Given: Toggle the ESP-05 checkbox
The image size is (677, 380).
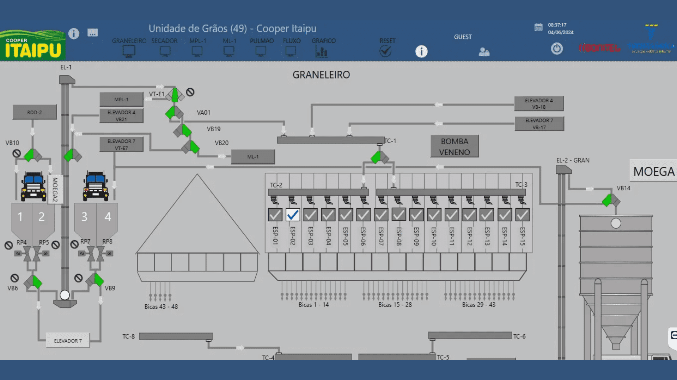Looking at the screenshot, I should (346, 215).
